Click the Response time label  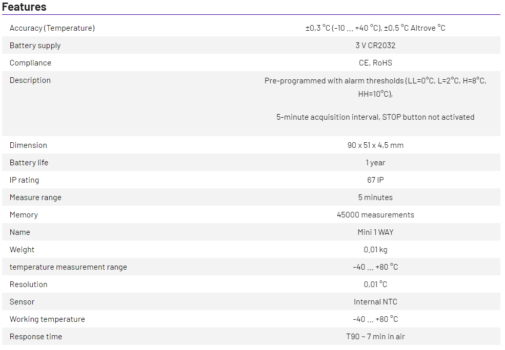[36, 337]
